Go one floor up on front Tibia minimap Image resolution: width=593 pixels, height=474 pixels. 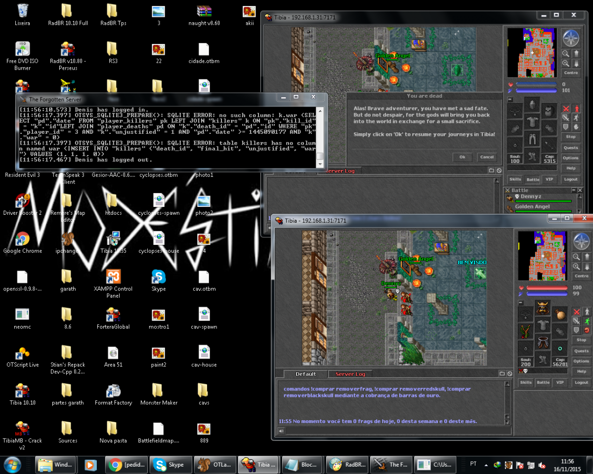(x=587, y=257)
